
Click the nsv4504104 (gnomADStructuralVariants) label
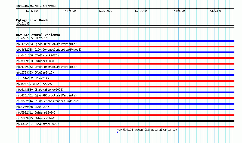[147, 130]
